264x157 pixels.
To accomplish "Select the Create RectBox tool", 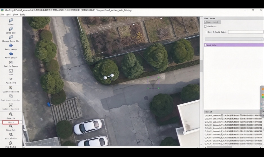I will click(x=11, y=88).
